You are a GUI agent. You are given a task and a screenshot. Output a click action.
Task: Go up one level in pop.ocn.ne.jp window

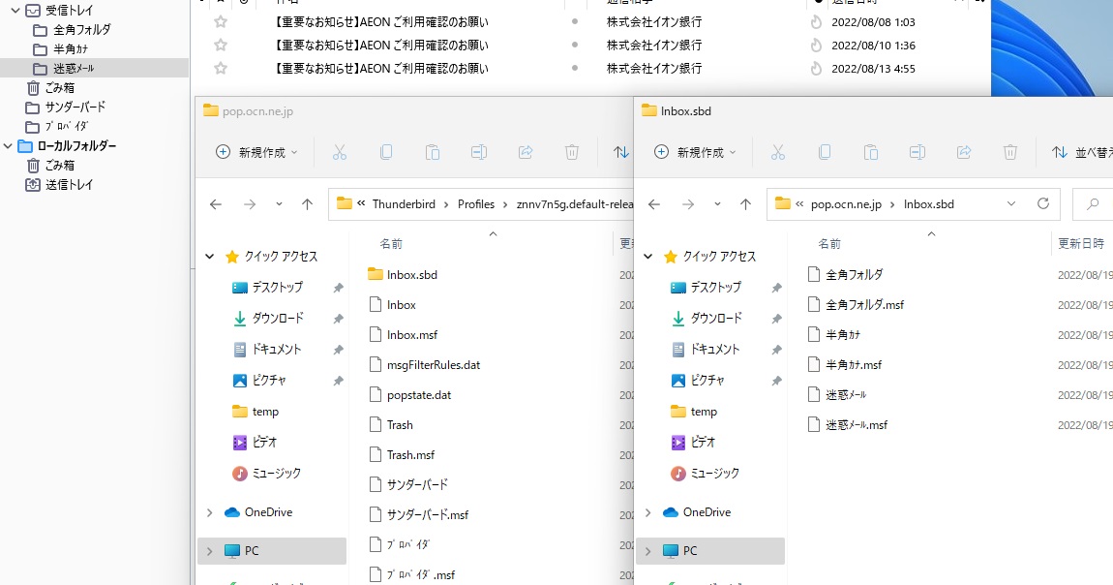click(307, 204)
